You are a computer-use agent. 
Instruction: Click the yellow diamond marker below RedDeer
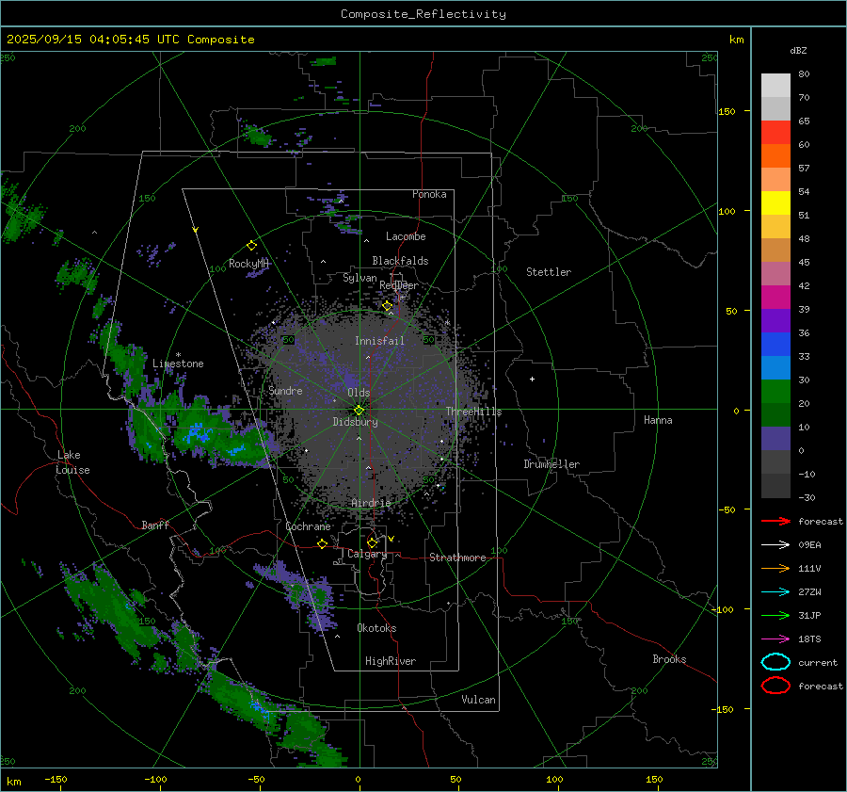(387, 306)
